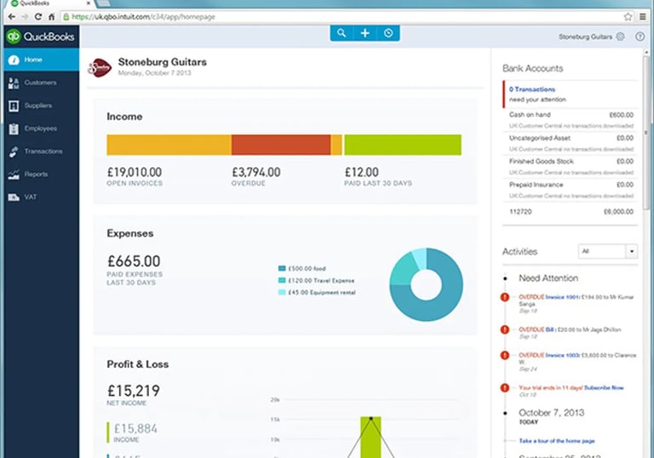The image size is (654, 458).
Task: Click the VAT icon in sidebar
Action: click(x=14, y=198)
